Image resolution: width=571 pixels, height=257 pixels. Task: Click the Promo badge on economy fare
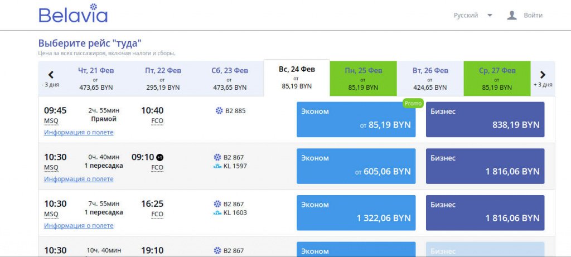tap(413, 103)
